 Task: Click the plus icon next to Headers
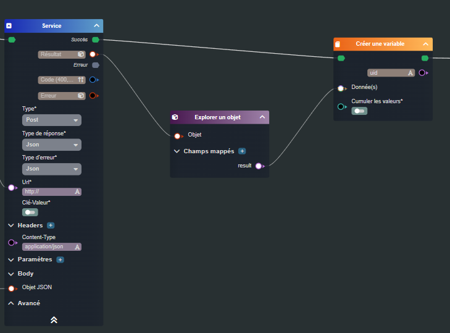[x=51, y=226]
